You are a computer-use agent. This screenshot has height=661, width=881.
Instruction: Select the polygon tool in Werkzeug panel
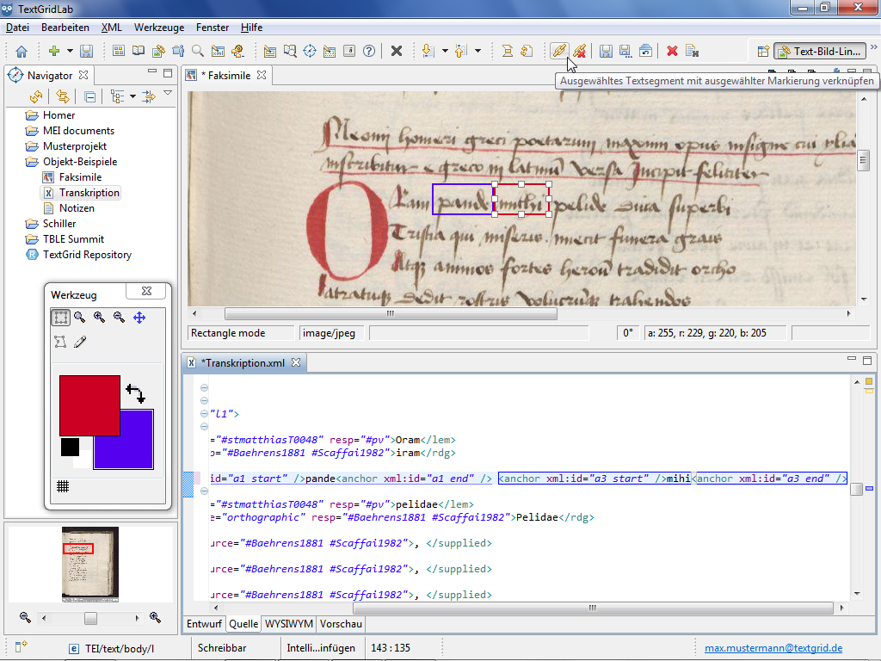click(60, 343)
